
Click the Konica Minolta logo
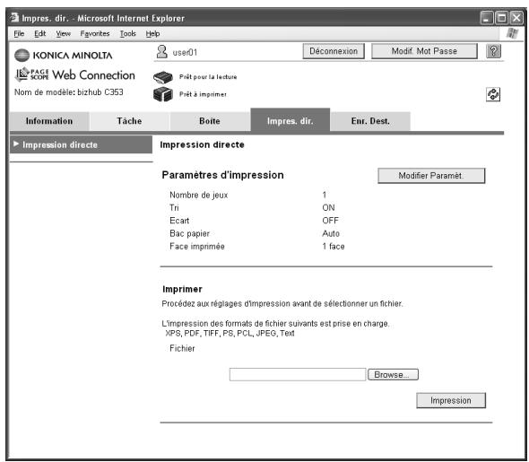click(64, 56)
